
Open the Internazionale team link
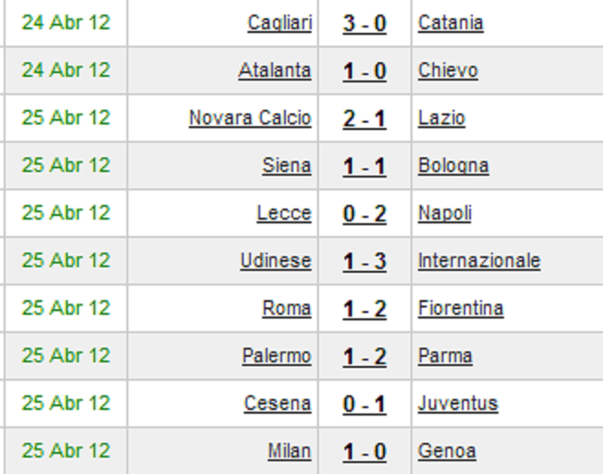pyautogui.click(x=479, y=261)
